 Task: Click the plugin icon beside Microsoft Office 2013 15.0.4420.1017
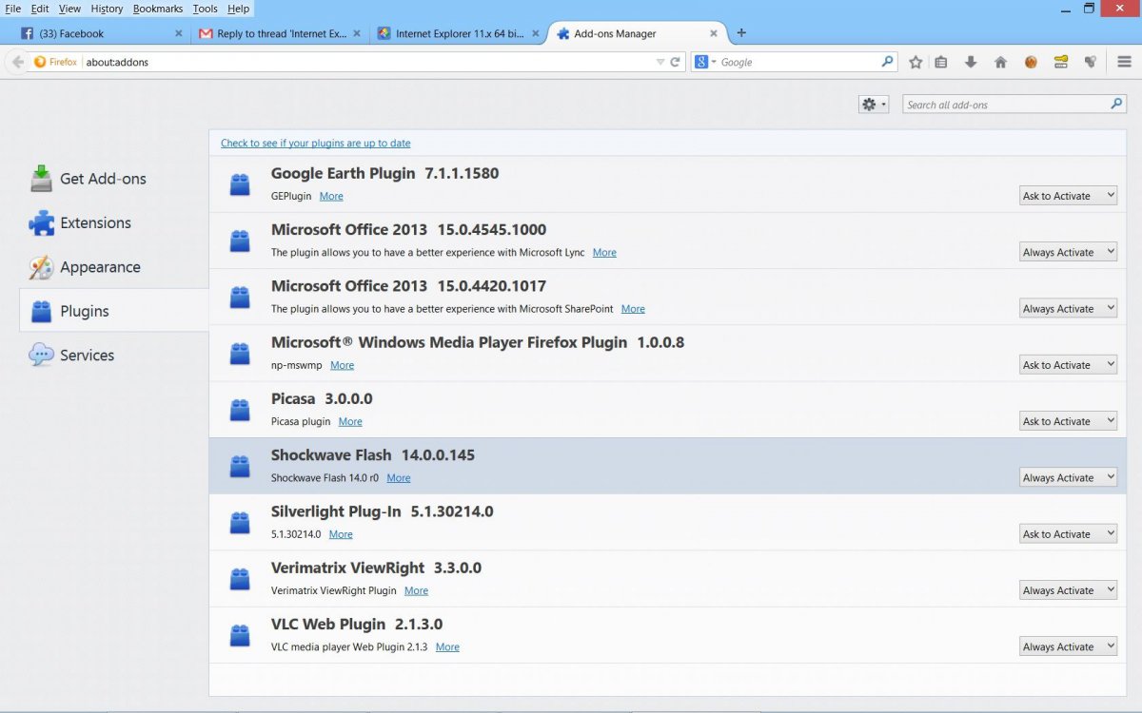coord(240,298)
